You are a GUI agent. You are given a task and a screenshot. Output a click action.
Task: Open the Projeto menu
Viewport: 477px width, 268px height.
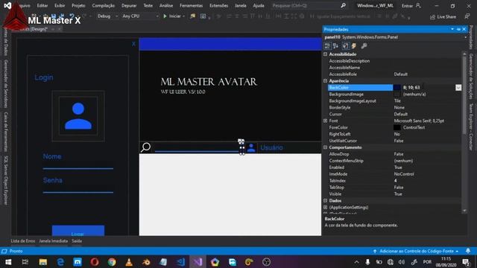pos(78,5)
